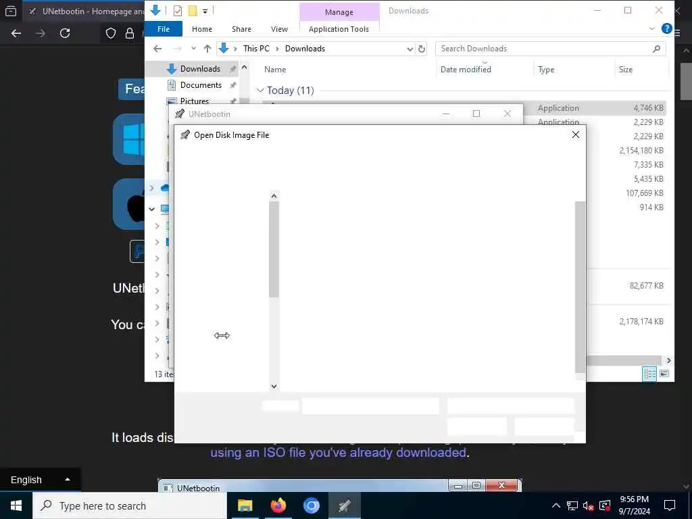Go back in Firefox browser
The image size is (692, 519).
coord(16,33)
